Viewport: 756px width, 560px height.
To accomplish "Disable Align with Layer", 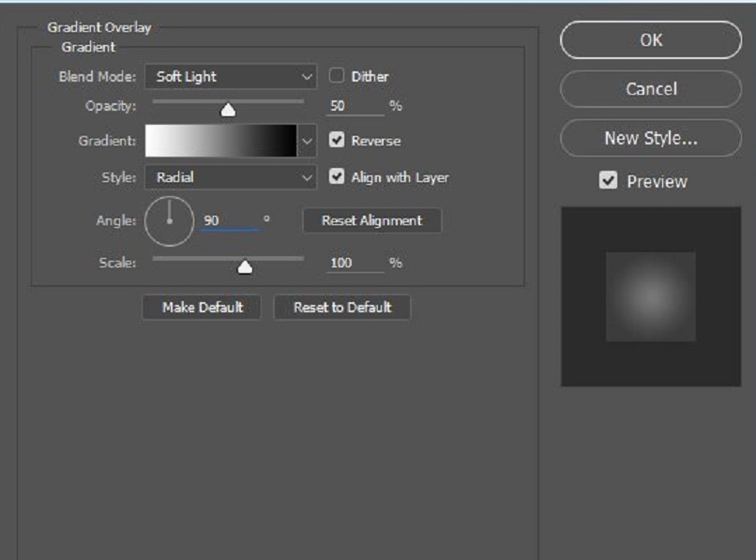I will (336, 176).
